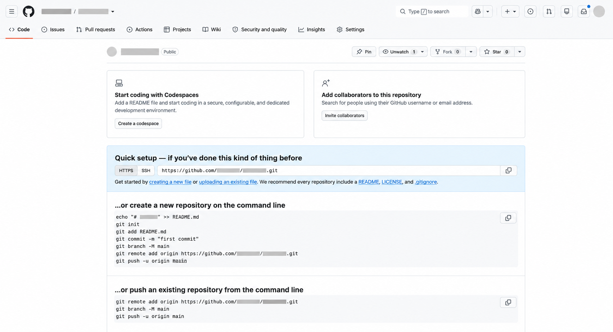Open the Copilot chat icon

point(478,11)
